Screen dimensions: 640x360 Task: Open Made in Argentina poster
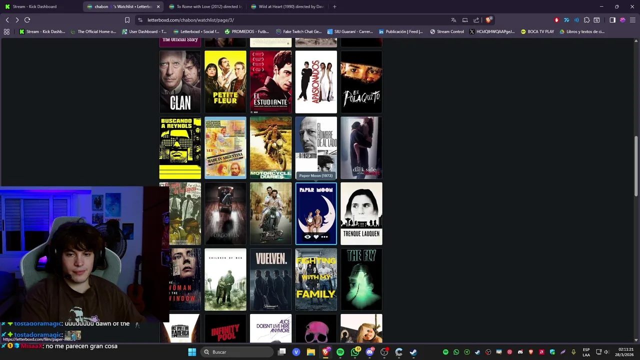pos(225,148)
